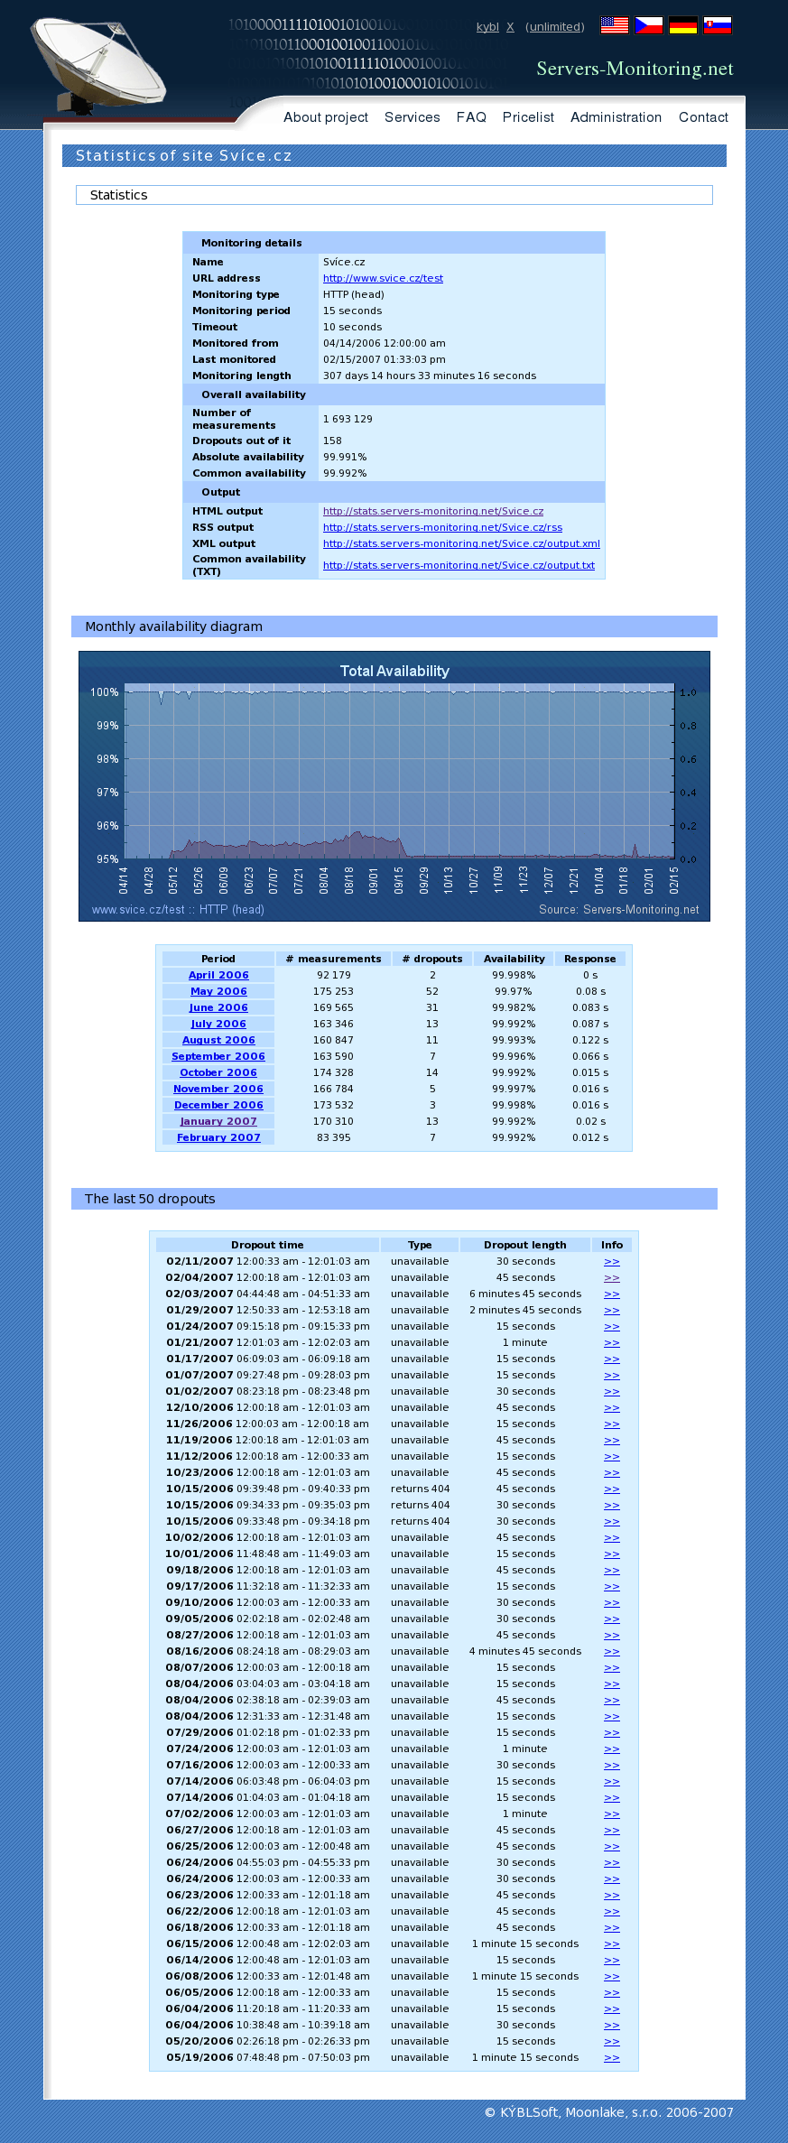The height and width of the screenshot is (2143, 788).
Task: Open October 2006 monthly statistics
Action: (x=218, y=1072)
